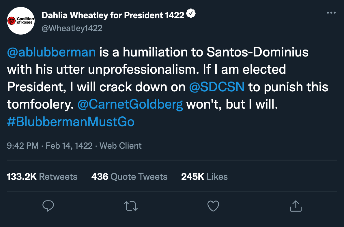Viewport: 344px width, 227px height.
Task: View the 133.2K Retweets list
Action: [x=42, y=177]
